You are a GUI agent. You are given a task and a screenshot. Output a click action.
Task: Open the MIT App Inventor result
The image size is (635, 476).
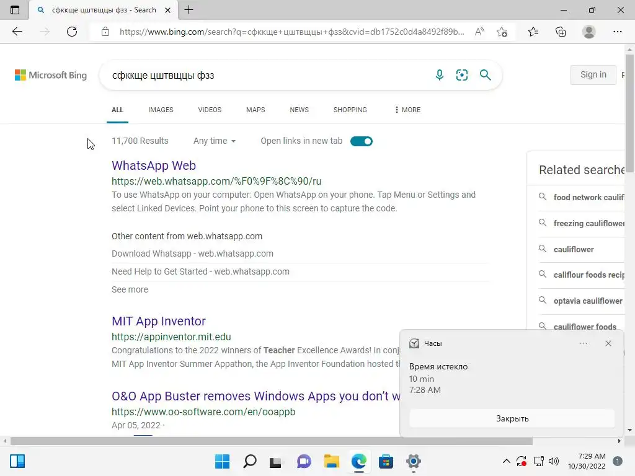pyautogui.click(x=159, y=321)
